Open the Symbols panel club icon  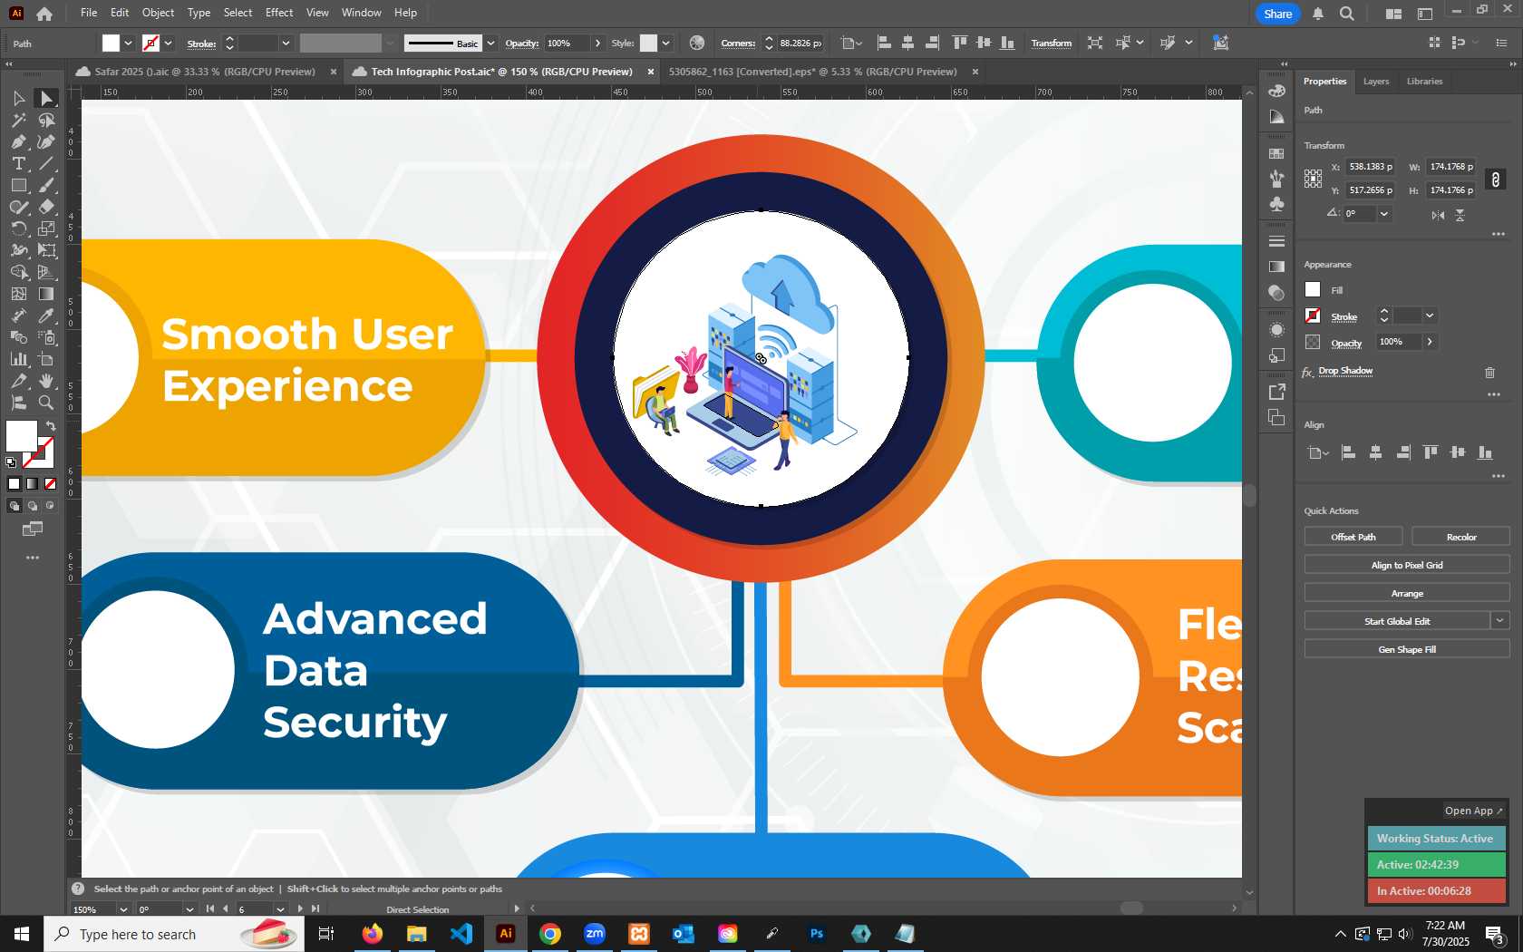click(x=1276, y=204)
